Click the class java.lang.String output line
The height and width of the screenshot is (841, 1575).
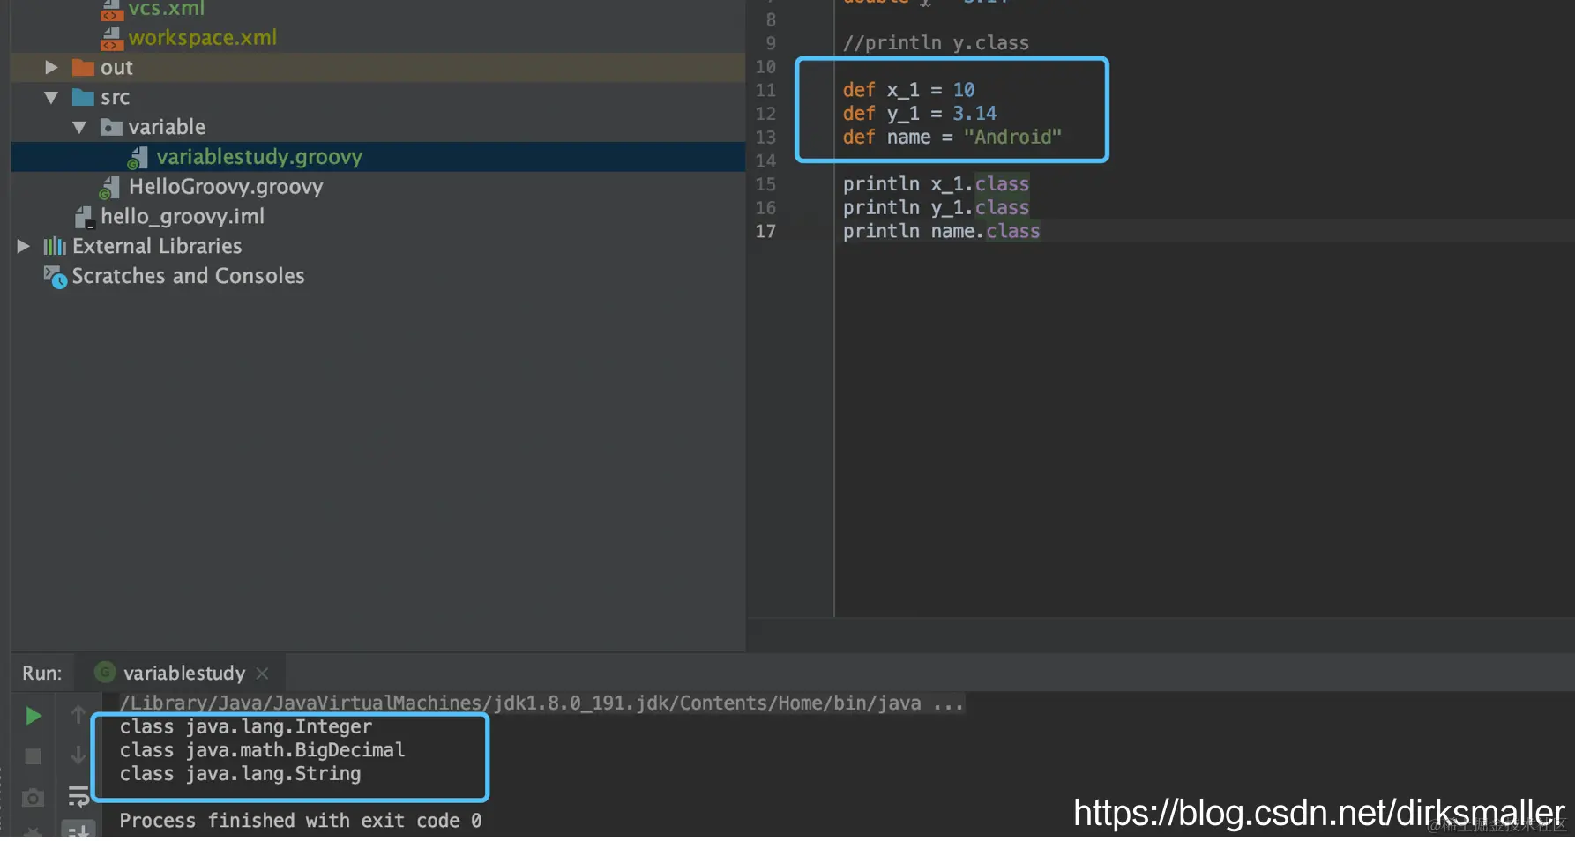pos(240,774)
